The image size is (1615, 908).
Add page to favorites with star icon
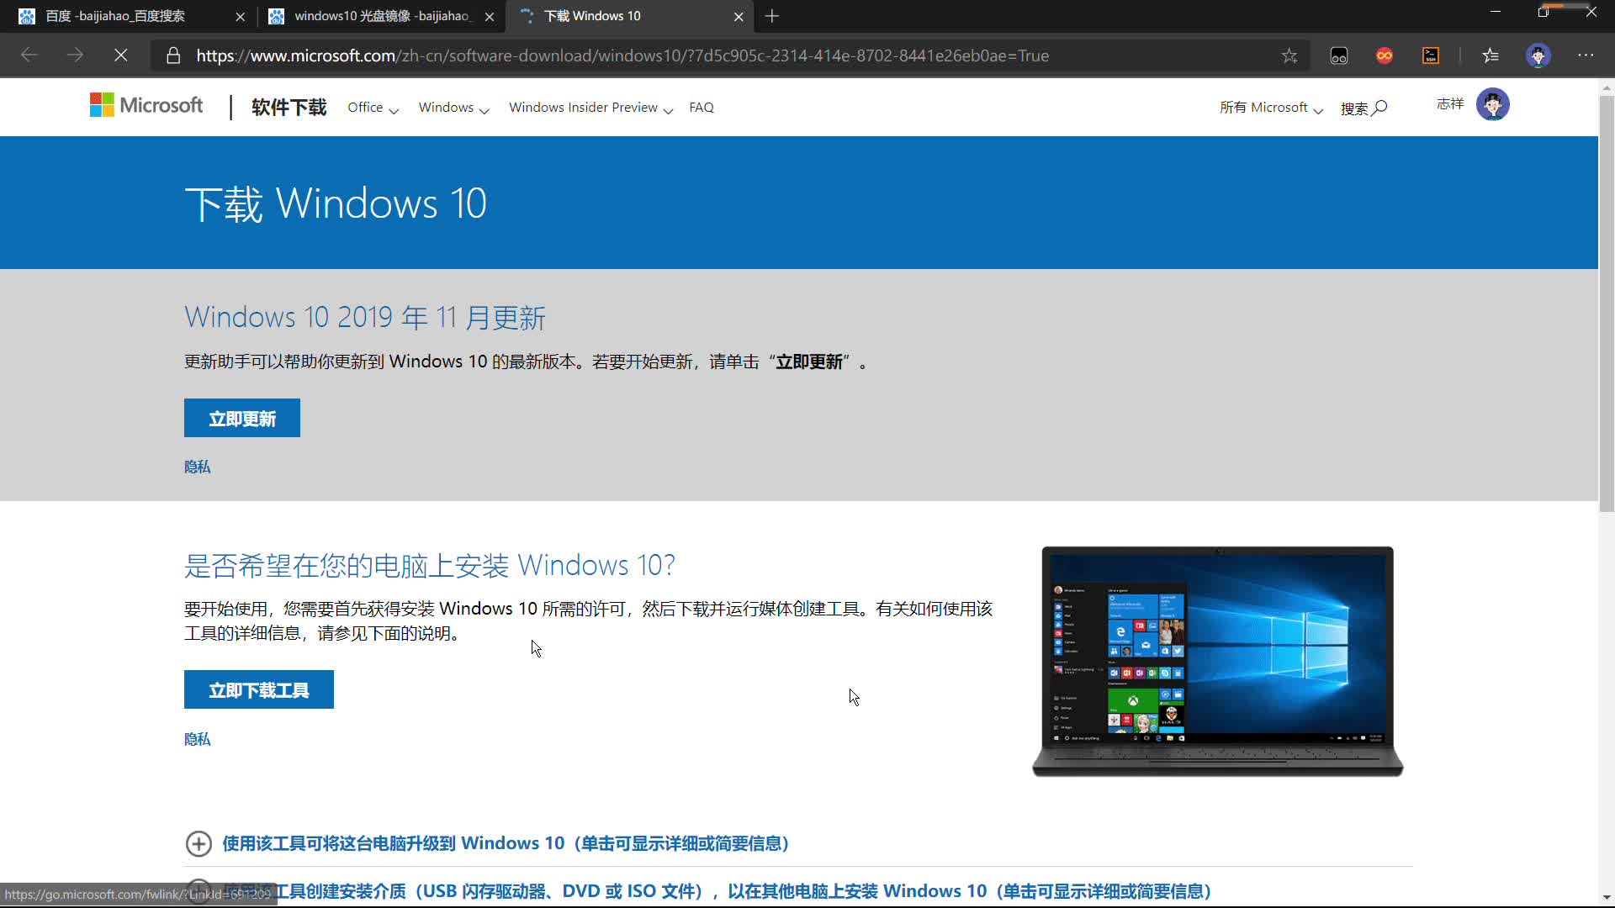coord(1289,55)
